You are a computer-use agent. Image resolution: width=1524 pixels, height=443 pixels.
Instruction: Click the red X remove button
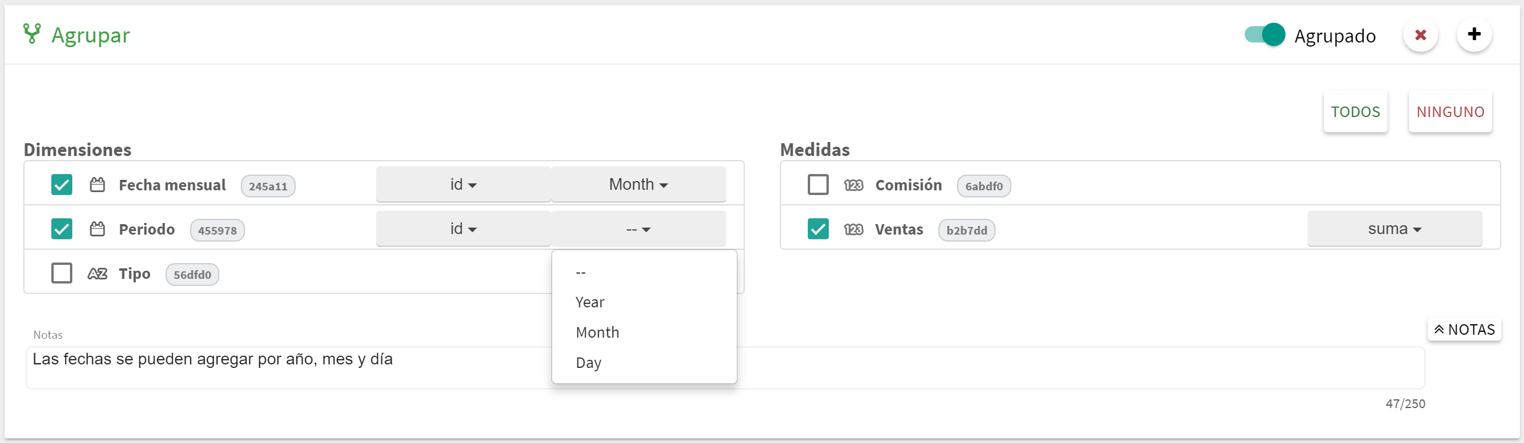pos(1420,35)
